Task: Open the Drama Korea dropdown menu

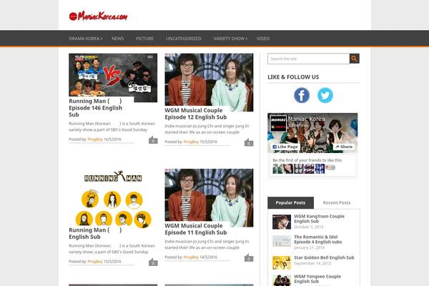Action: [x=86, y=39]
